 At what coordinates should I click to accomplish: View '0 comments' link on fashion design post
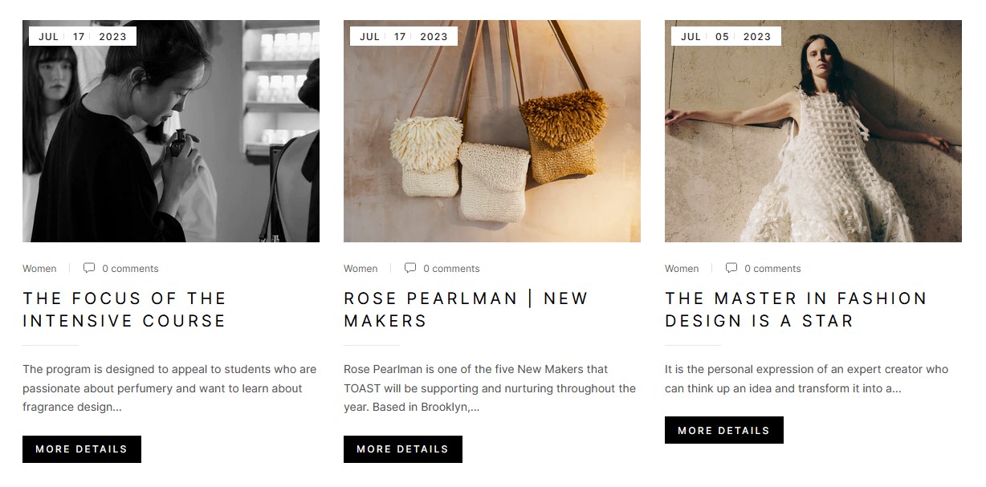(x=772, y=269)
